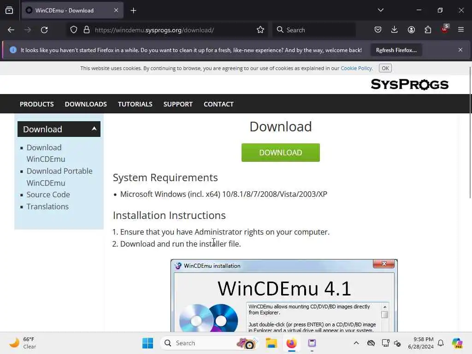Screen dimensions: 472x354
Task: Save page to Pocket
Action: click(378, 29)
